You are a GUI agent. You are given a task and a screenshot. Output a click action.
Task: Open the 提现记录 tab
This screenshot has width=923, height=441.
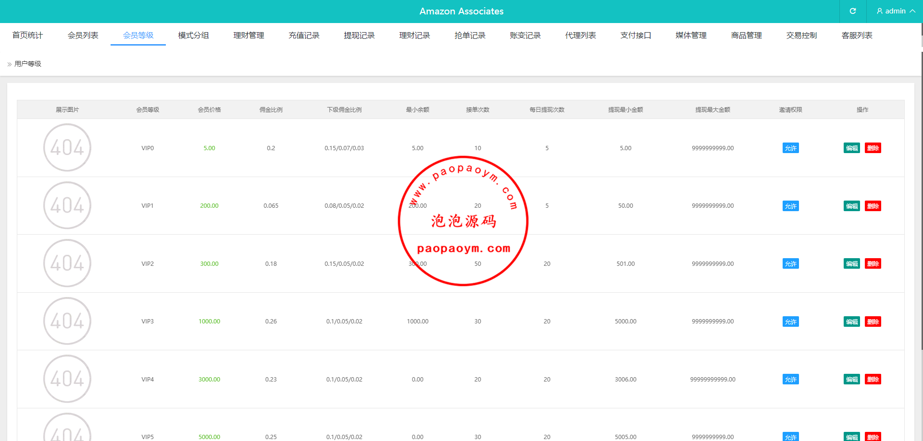[x=359, y=35]
